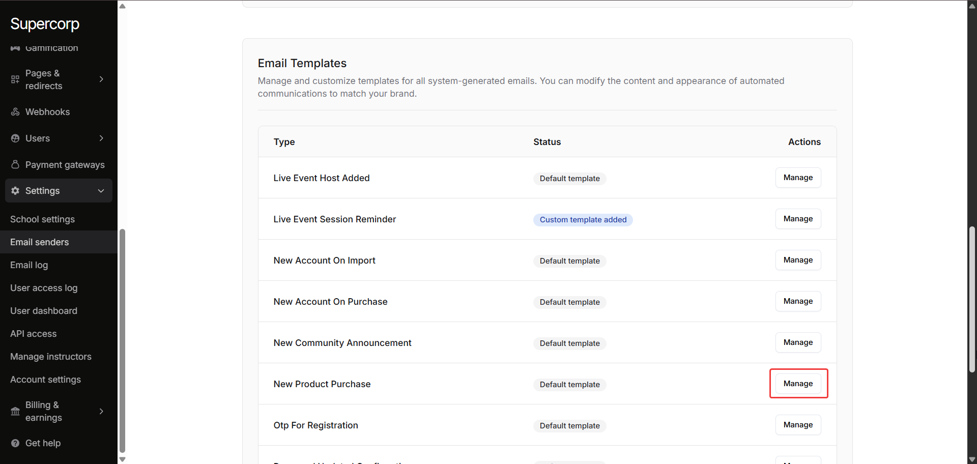Expand the Users submenu chevron
This screenshot has height=464, width=977.
click(101, 138)
